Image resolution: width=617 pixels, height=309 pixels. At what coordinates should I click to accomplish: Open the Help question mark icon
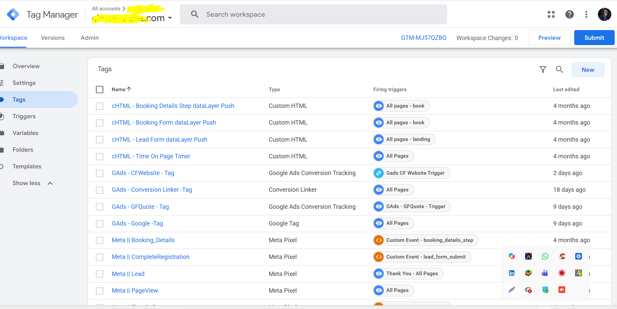point(570,14)
